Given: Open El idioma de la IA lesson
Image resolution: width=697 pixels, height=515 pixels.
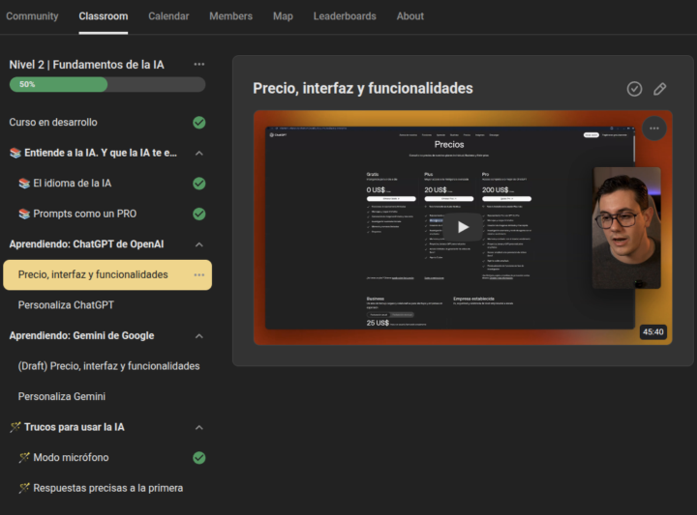Looking at the screenshot, I should 72,184.
